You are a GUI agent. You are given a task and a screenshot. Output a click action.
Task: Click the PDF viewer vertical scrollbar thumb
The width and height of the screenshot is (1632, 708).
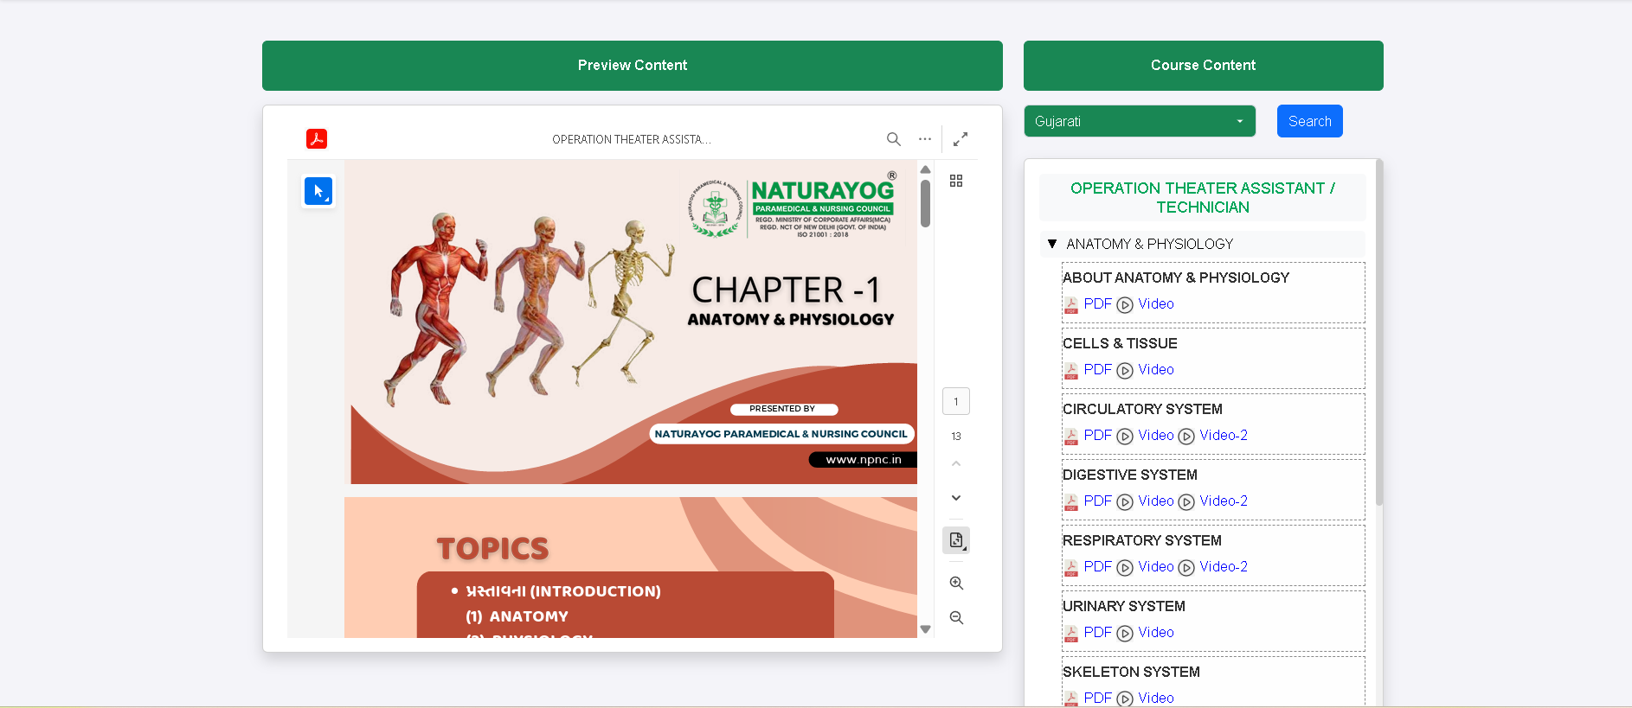925,203
